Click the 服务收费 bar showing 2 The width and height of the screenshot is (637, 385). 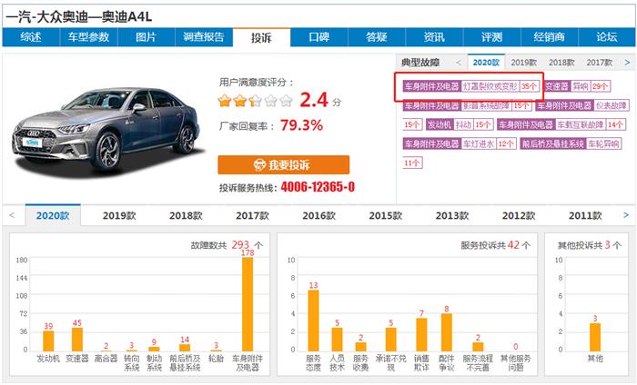(x=360, y=347)
